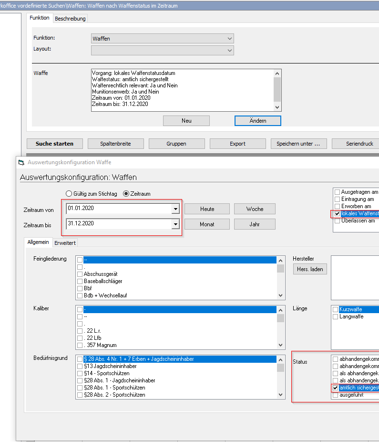Set the period with the Monat button
Image resolution: width=379 pixels, height=442 pixels.
(x=207, y=224)
